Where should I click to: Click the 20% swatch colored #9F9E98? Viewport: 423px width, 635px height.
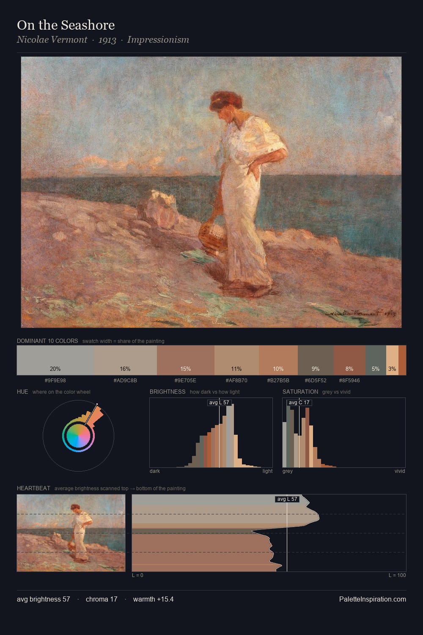(x=55, y=360)
